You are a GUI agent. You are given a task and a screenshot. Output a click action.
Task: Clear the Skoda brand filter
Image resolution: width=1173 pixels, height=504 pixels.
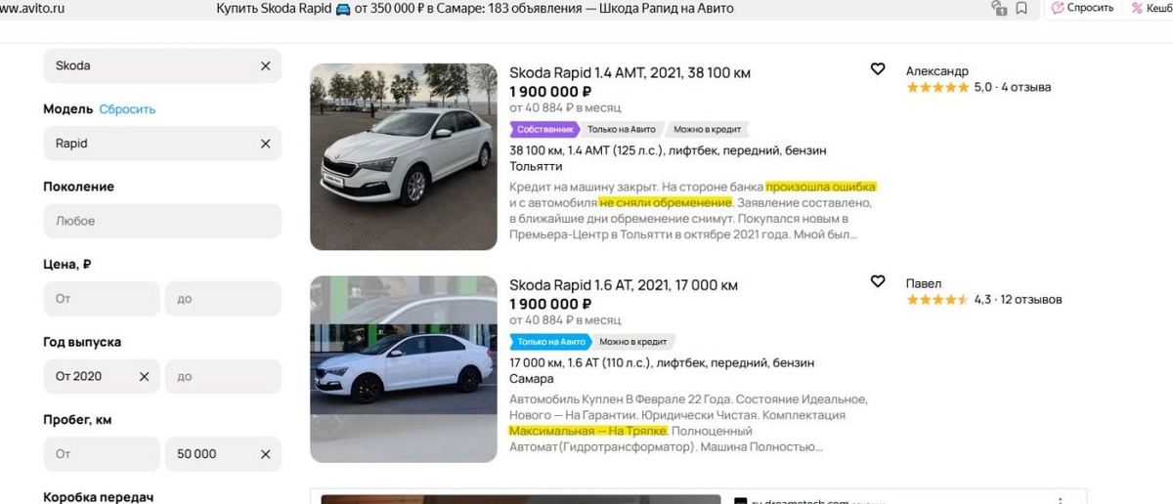[265, 65]
